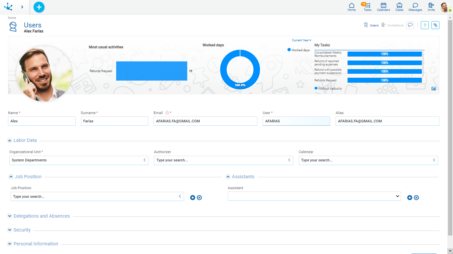Open the Tasks icon in top bar
Image resolution: width=453 pixels, height=254 pixels.
pos(367,7)
